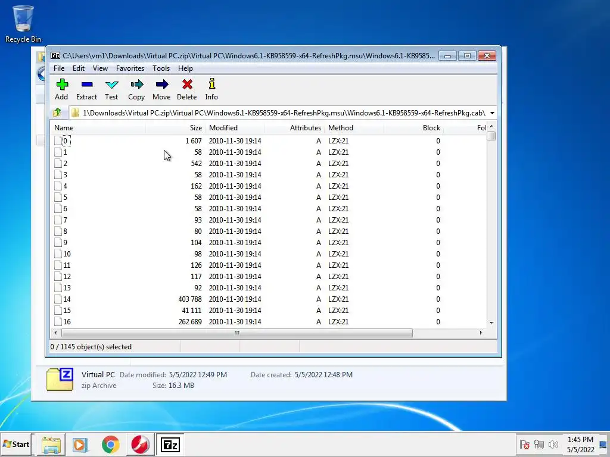The width and height of the screenshot is (610, 457).
Task: Click the size value 403 788
Action: 190,299
